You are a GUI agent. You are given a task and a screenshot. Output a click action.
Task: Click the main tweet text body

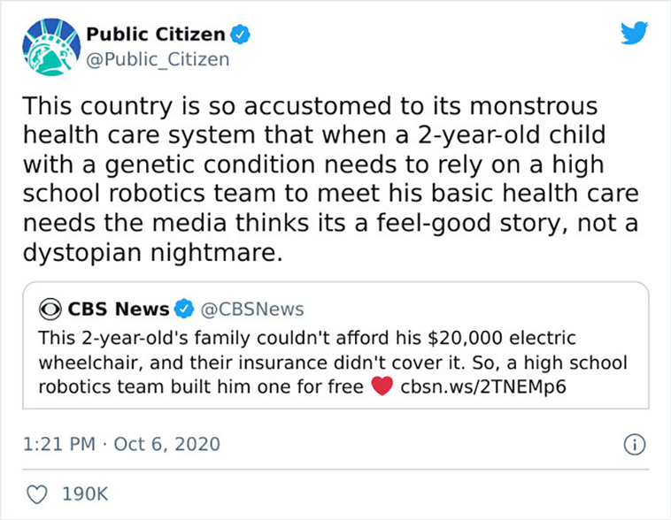coord(330,179)
